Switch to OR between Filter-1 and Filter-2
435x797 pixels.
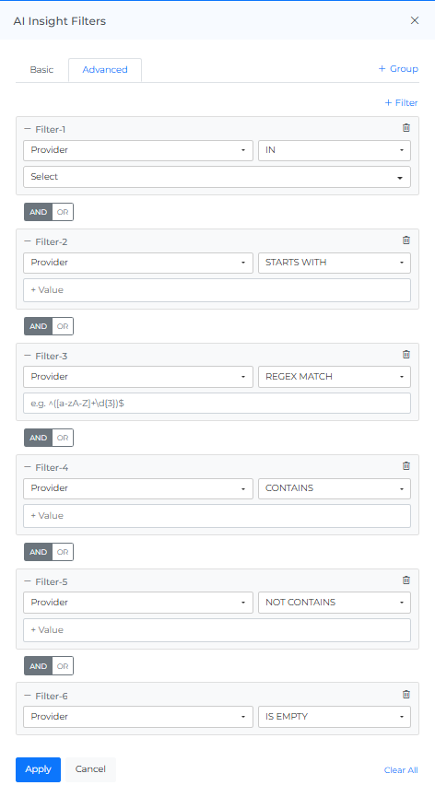pyautogui.click(x=63, y=212)
